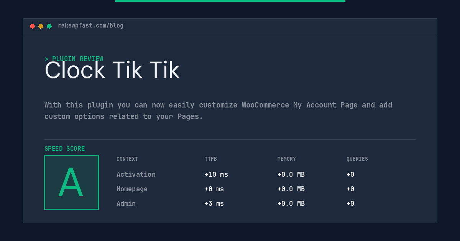Click Activation TTFB value '+10 ms'
Screen dimensions: 460x241
(216, 174)
